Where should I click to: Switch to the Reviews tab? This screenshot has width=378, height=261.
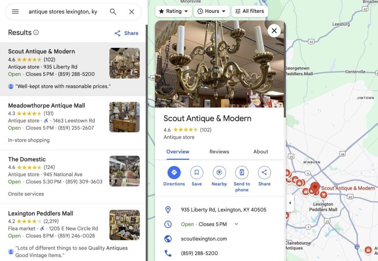[x=219, y=152]
